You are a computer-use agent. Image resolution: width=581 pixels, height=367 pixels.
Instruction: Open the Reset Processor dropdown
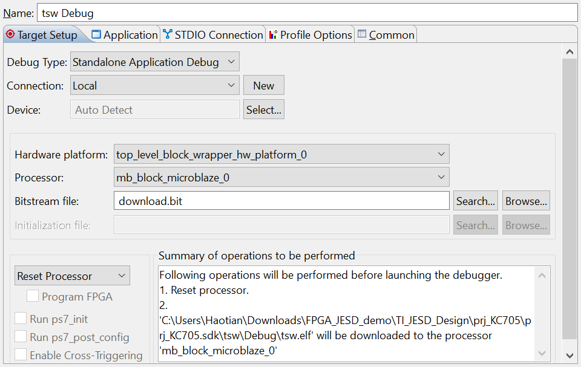click(x=73, y=276)
